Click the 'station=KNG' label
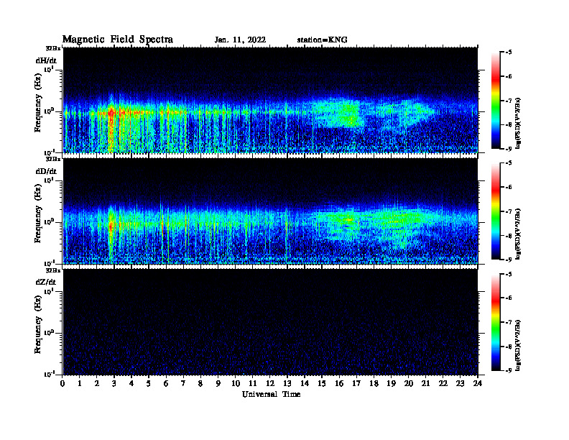Screen dimensions: 569x440 [323, 40]
